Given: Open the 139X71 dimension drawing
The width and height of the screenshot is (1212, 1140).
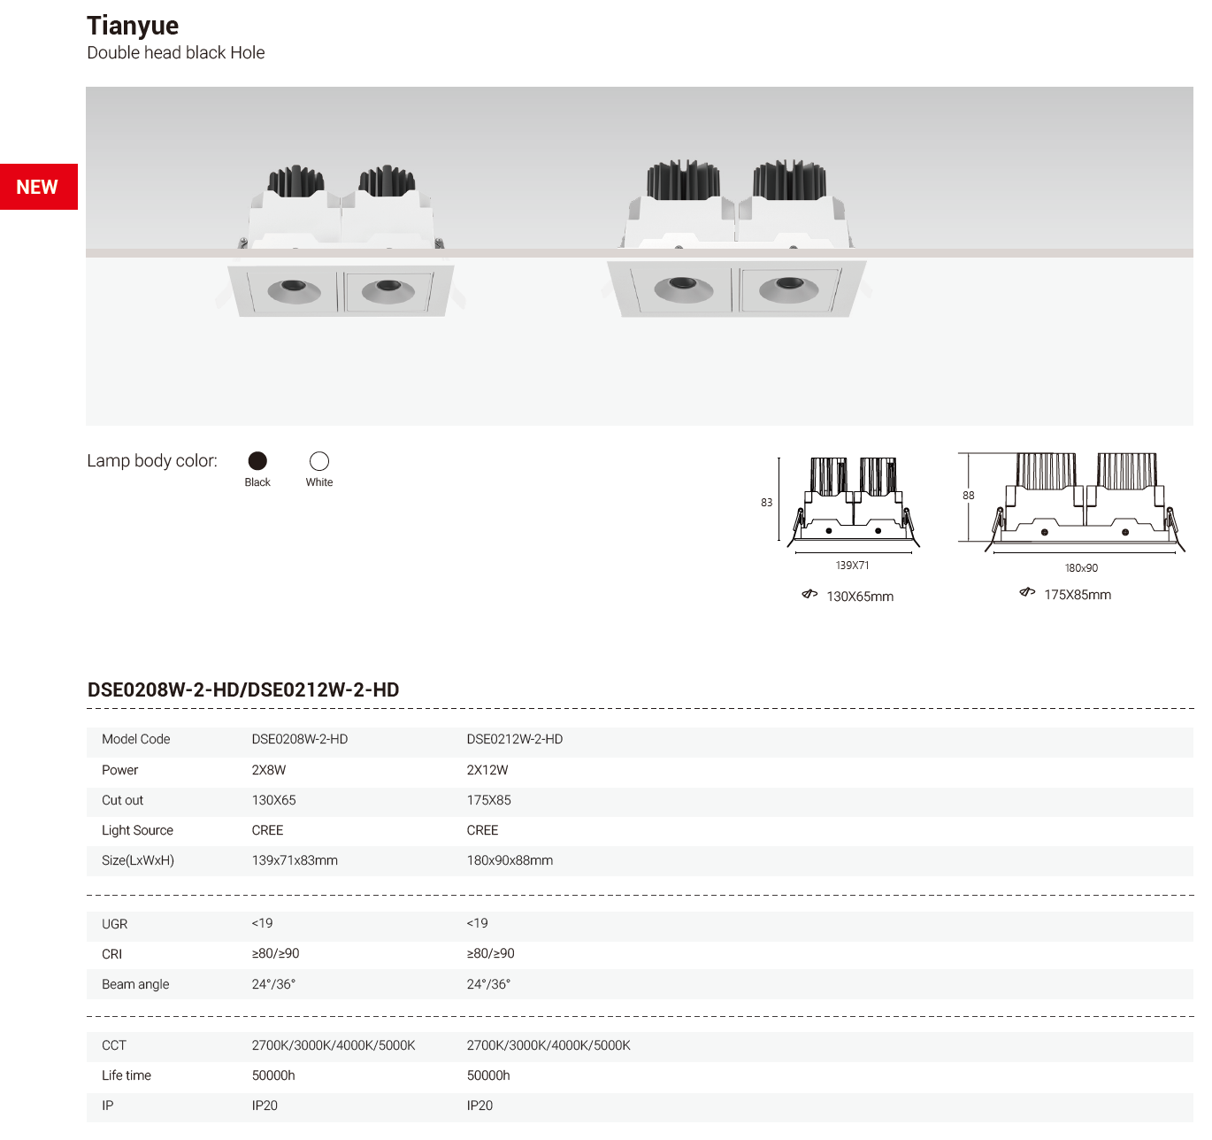Looking at the screenshot, I should [x=854, y=504].
